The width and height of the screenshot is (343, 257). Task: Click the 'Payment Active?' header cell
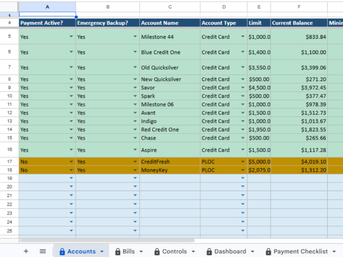click(47, 23)
